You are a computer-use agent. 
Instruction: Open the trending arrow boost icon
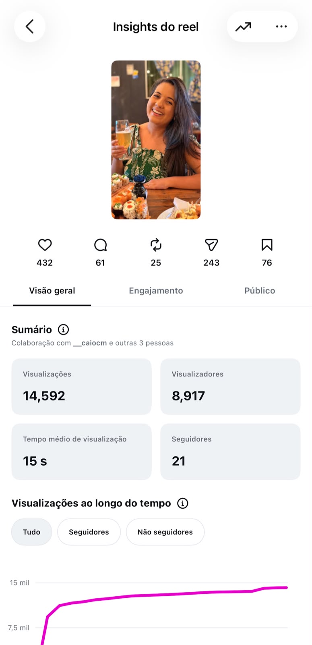243,27
